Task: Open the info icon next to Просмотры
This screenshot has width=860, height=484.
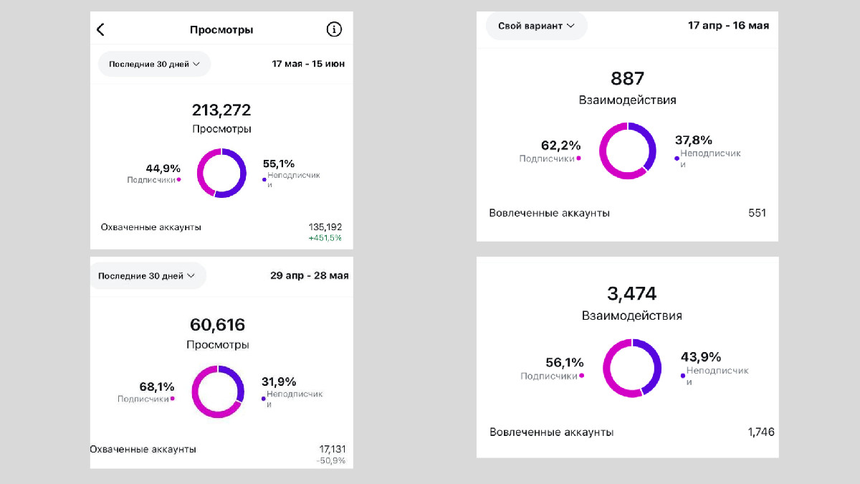Action: pyautogui.click(x=334, y=29)
